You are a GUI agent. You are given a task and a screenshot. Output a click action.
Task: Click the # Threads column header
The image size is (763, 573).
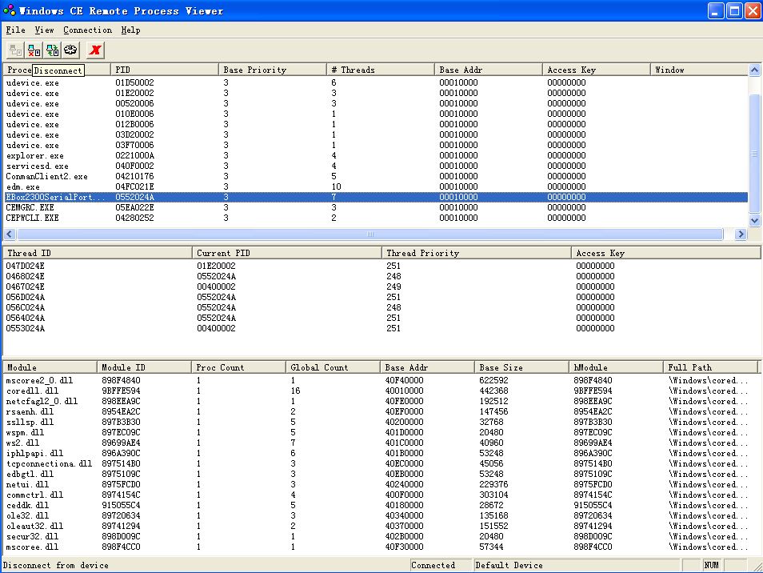click(381, 70)
